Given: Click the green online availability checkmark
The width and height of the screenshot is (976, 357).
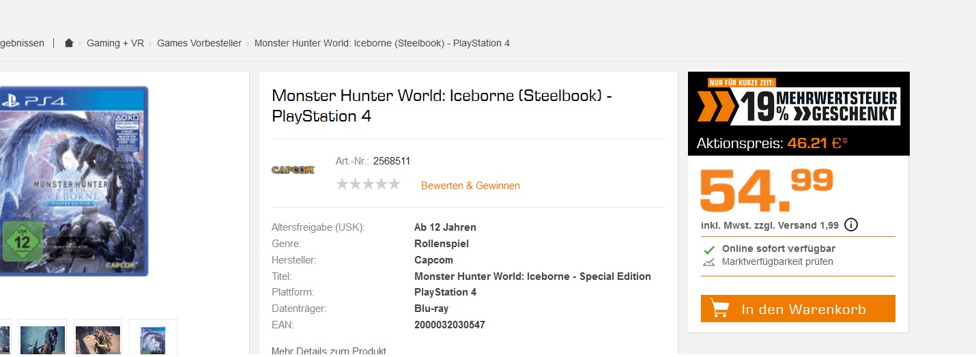Looking at the screenshot, I should (x=708, y=249).
